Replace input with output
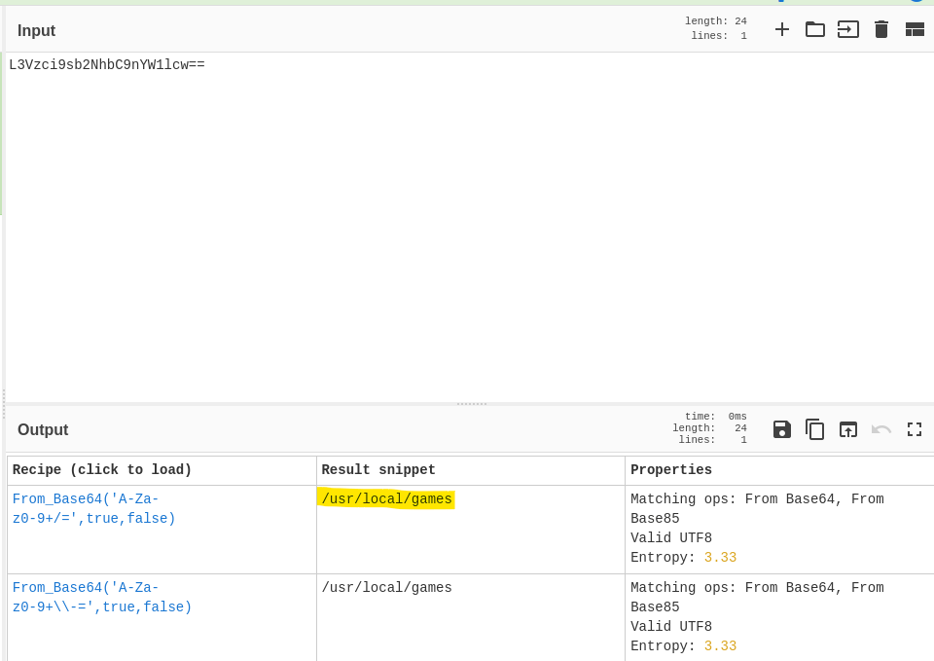The height and width of the screenshot is (661, 934). (x=848, y=429)
